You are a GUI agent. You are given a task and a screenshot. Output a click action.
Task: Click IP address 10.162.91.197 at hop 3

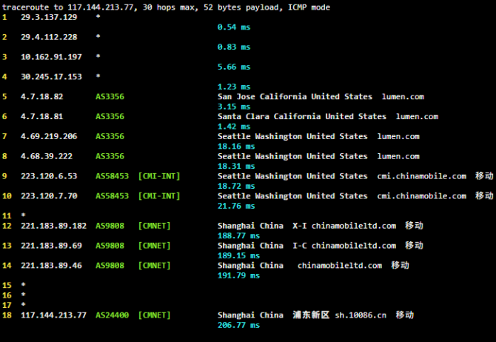(x=51, y=57)
